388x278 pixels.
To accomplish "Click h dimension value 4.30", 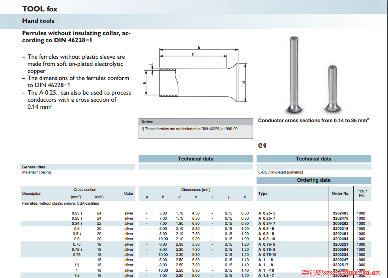I will coord(196,213).
